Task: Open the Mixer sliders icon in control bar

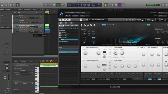Action: (14, 5)
